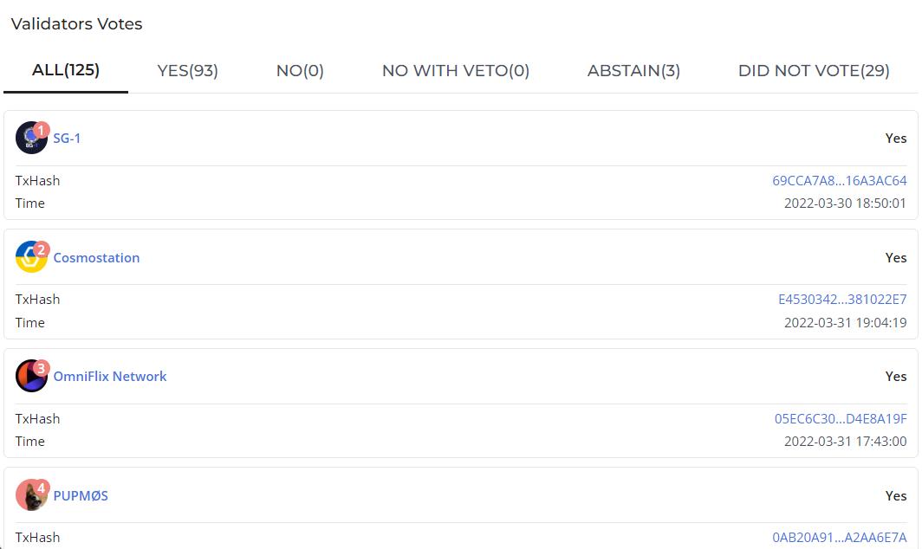Screen dimensions: 922x549
Task: View the ABSTAIN(3) votes tab
Action: click(633, 71)
